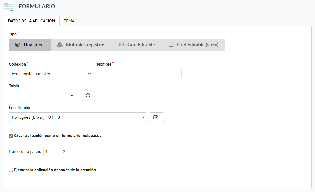The width and height of the screenshot is (315, 192).
Task: Refresh the table list
Action: (x=88, y=95)
